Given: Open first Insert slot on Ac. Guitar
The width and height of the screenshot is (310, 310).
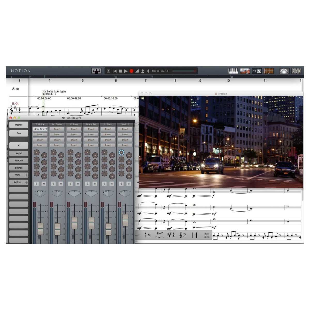Looking at the screenshot, I should pyautogui.click(x=57, y=129).
